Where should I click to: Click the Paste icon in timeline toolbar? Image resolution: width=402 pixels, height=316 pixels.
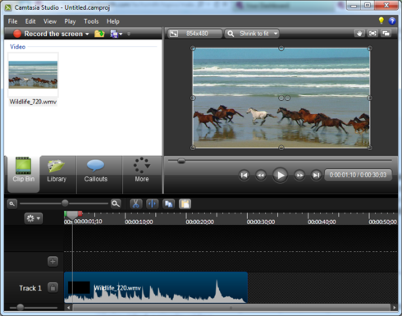click(185, 204)
